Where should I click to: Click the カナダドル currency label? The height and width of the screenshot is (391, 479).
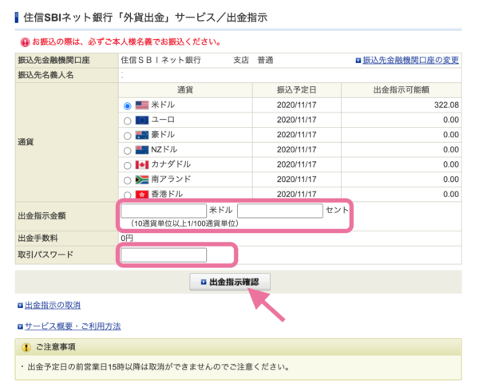[171, 164]
